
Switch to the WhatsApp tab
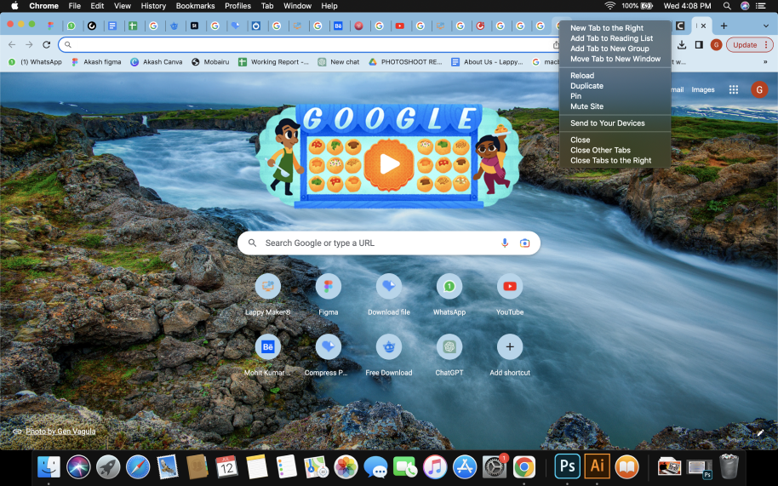click(71, 26)
